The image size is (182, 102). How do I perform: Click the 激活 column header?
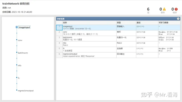point(147,23)
